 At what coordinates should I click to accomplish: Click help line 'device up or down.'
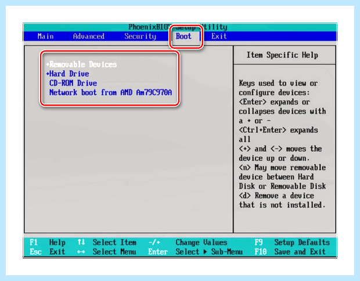click(x=274, y=158)
